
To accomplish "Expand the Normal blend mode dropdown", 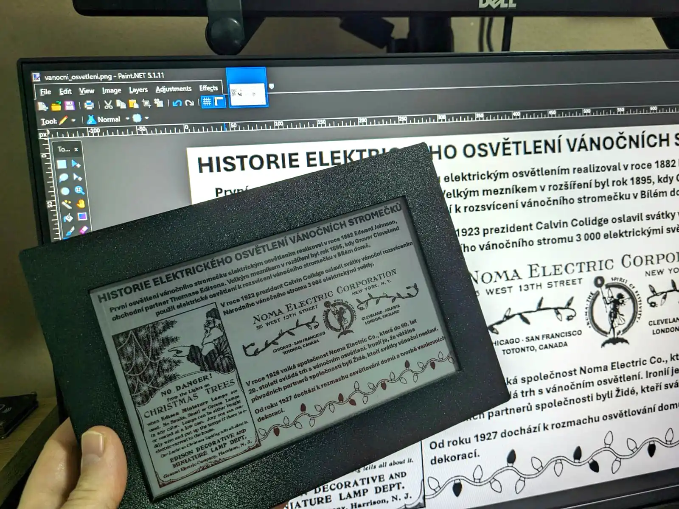I will click(x=127, y=119).
